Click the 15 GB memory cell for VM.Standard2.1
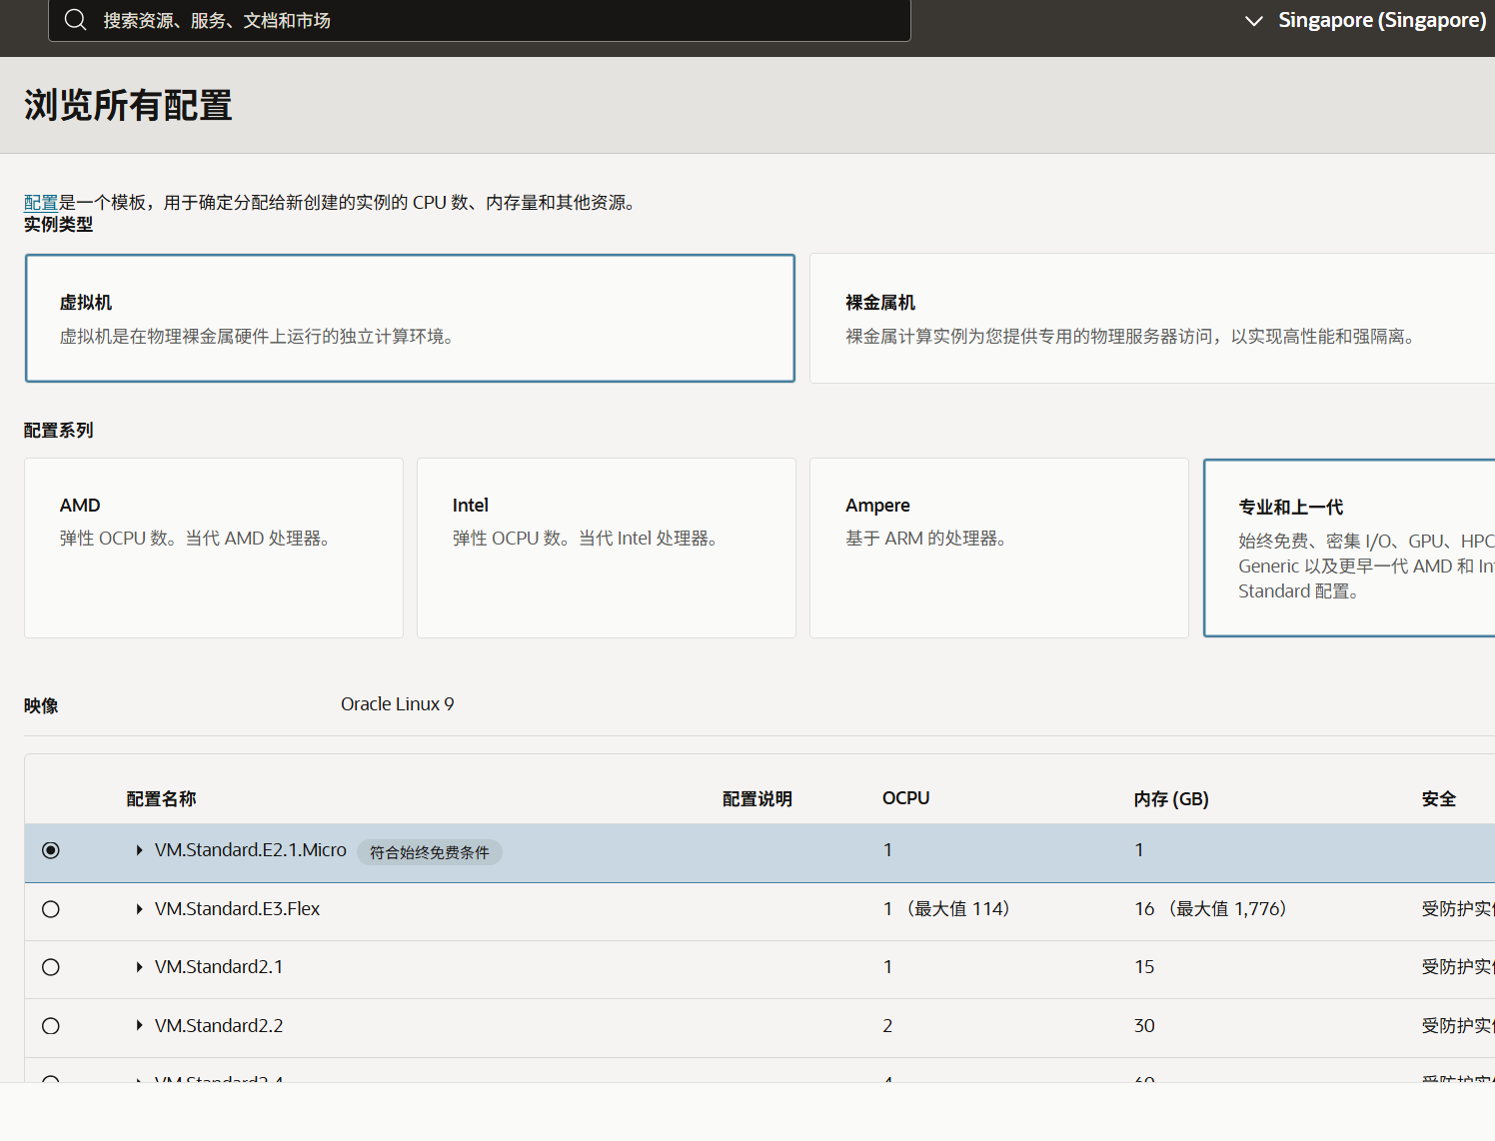The image size is (1495, 1141). pyautogui.click(x=1144, y=967)
